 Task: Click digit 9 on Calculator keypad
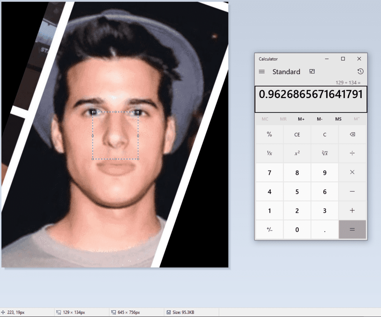tap(325, 172)
